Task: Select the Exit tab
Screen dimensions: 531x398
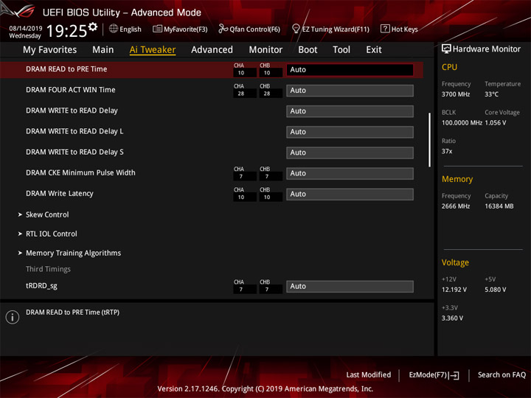Action: coord(374,50)
